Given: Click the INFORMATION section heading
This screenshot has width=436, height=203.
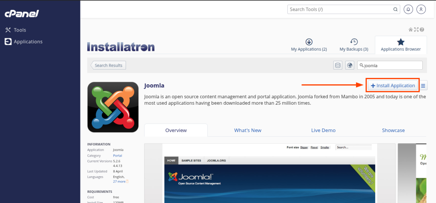Looking at the screenshot, I should click(99, 144).
